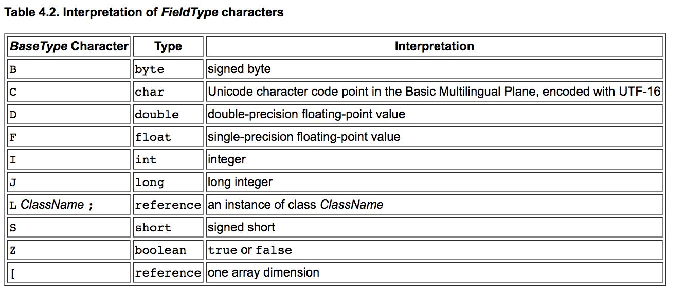Click the byte type cell
Viewport: 686px width, 292px height.
[x=168, y=69]
